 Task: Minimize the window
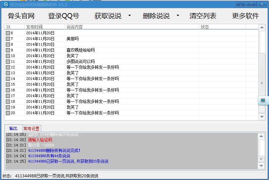click(240, 4)
